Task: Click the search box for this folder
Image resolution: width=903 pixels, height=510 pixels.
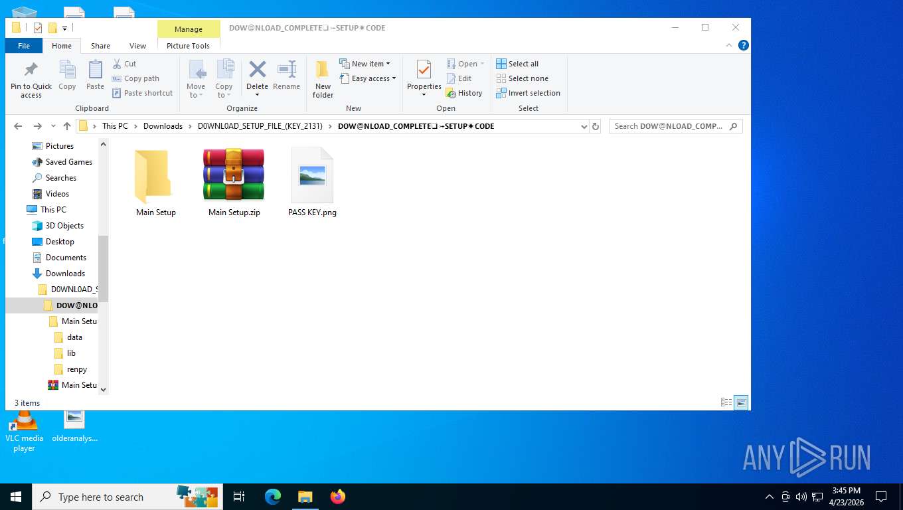Action: tap(675, 126)
